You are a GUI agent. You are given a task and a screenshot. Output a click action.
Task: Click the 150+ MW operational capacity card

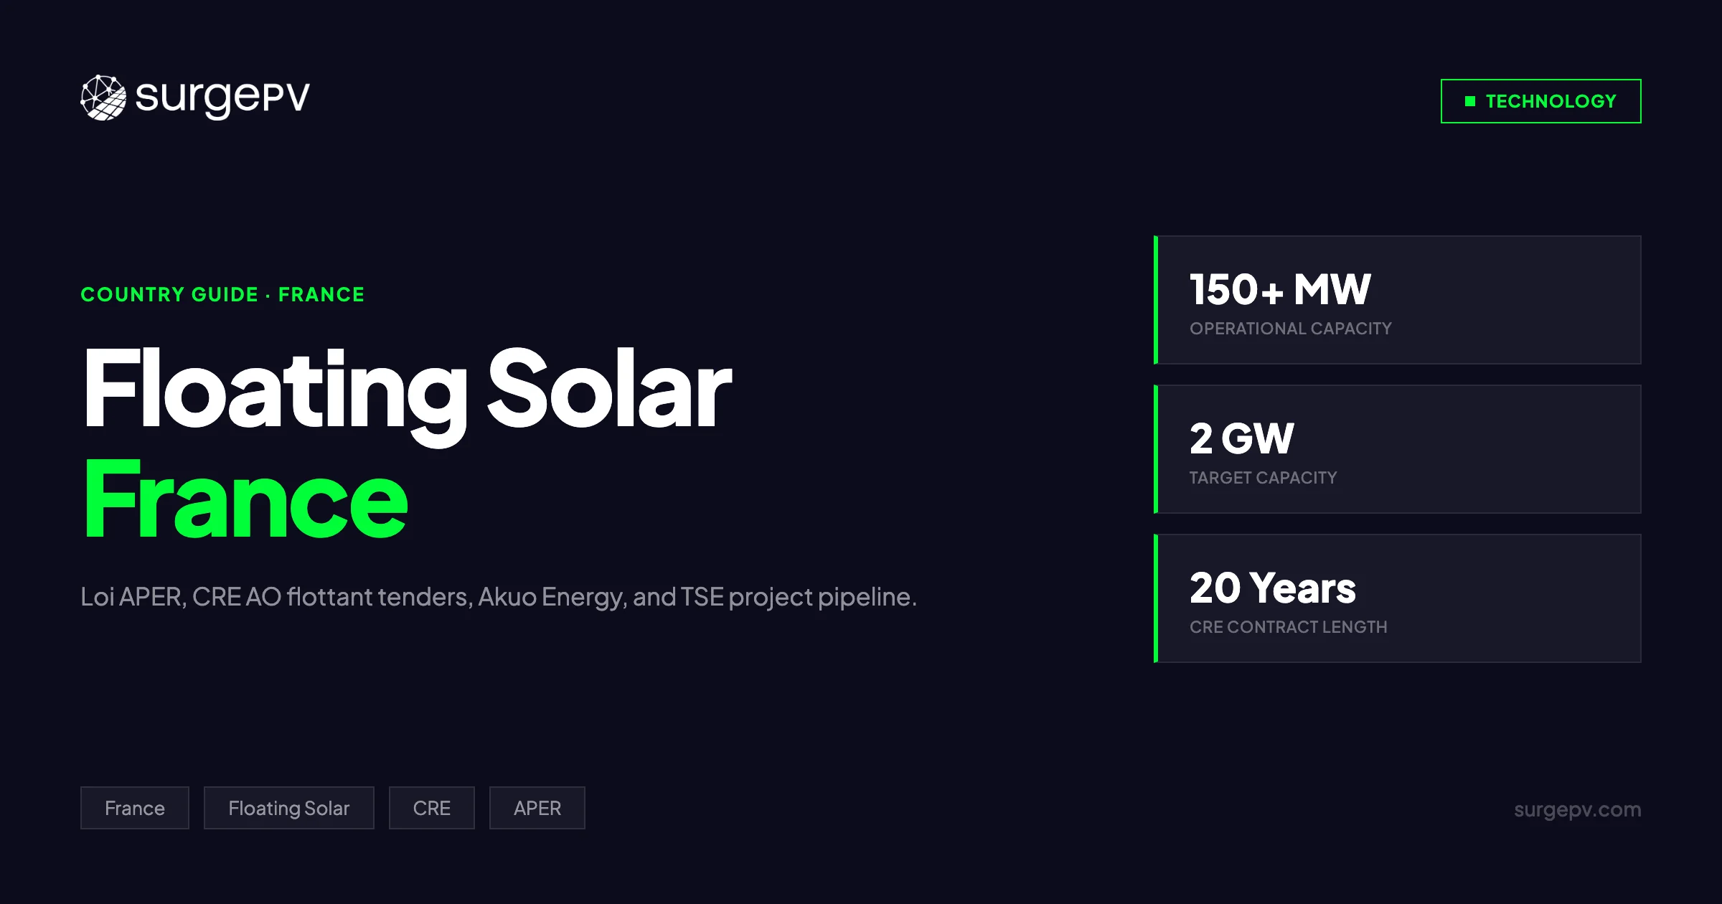pyautogui.click(x=1399, y=300)
